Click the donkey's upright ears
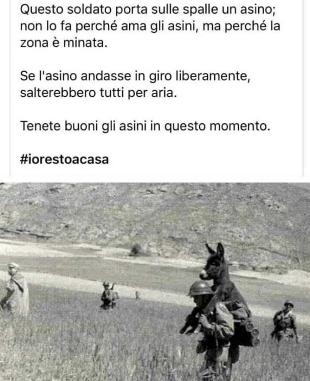 tap(216, 250)
